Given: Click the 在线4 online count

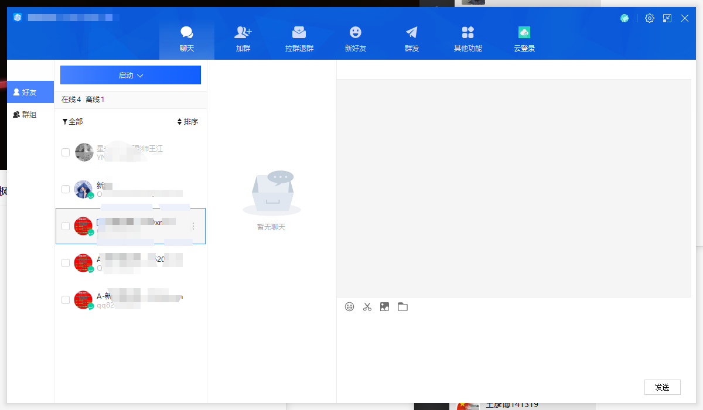Looking at the screenshot, I should pos(71,100).
